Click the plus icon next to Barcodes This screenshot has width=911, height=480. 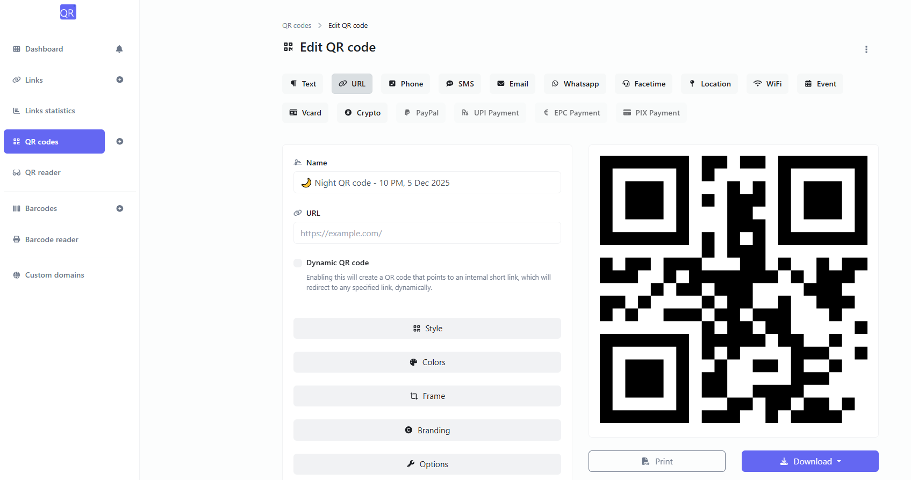[119, 208]
